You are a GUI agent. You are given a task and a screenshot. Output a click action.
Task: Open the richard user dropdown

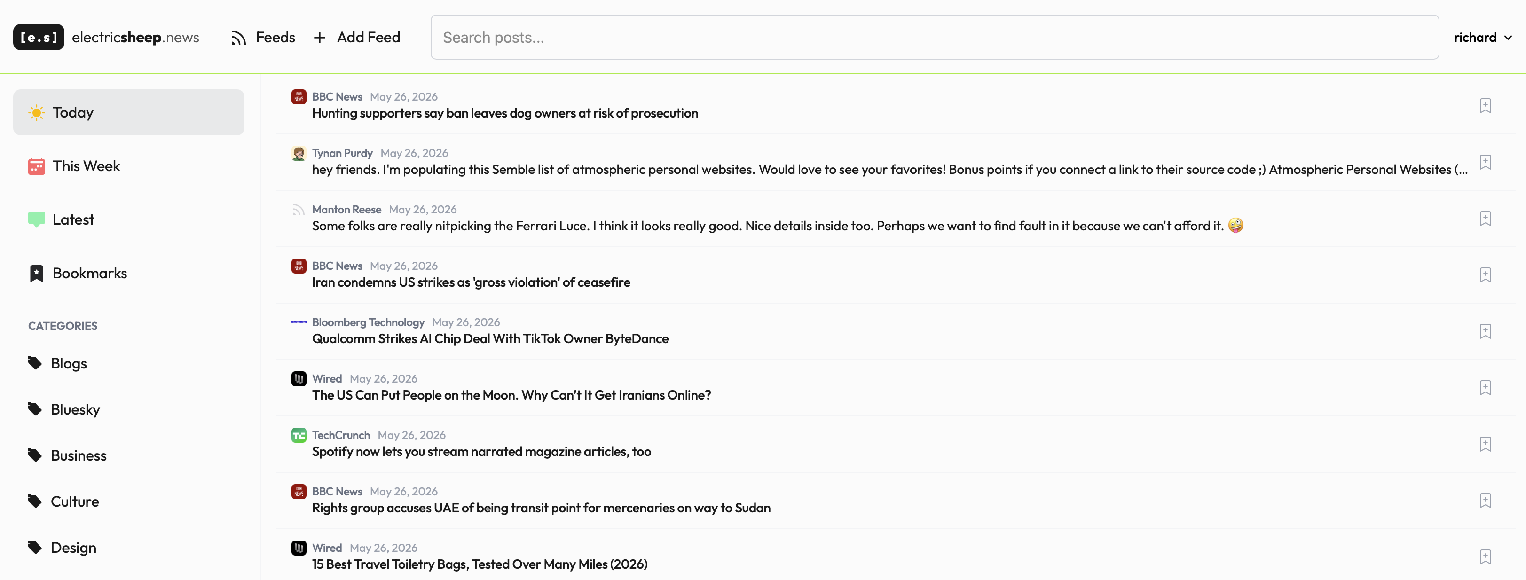coord(1483,37)
